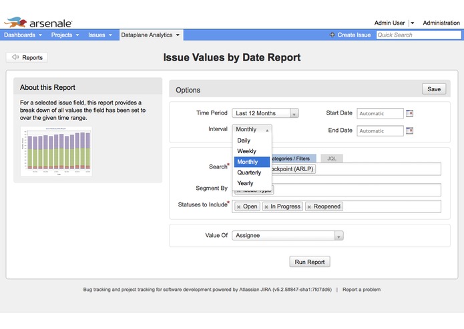The width and height of the screenshot is (464, 329).
Task: Save the report options
Action: (x=434, y=89)
